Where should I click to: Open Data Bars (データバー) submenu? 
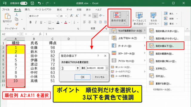pos(128,46)
